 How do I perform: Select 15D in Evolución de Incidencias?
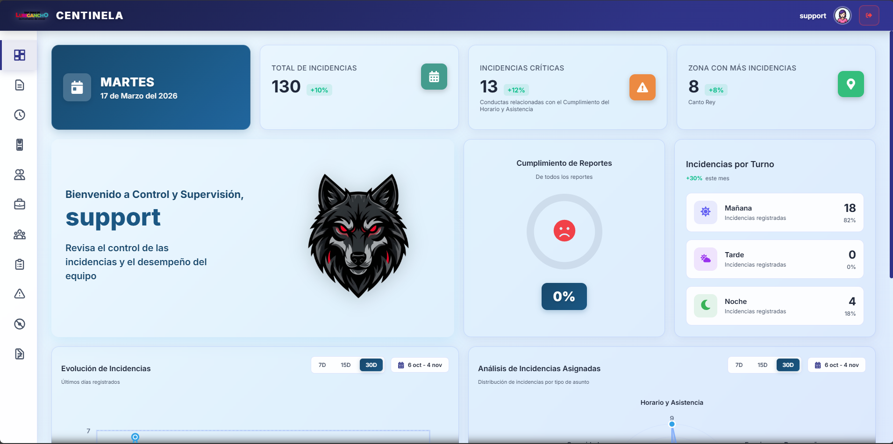click(x=346, y=365)
